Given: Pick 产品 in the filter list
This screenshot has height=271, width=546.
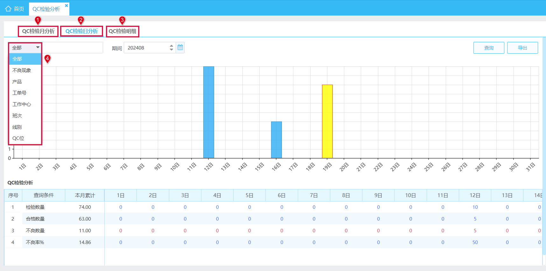Looking at the screenshot, I should 25,82.
